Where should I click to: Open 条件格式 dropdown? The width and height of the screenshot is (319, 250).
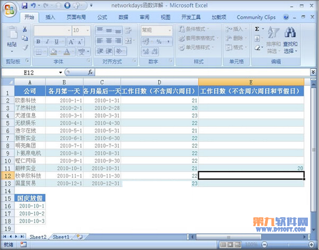[x=193, y=29]
